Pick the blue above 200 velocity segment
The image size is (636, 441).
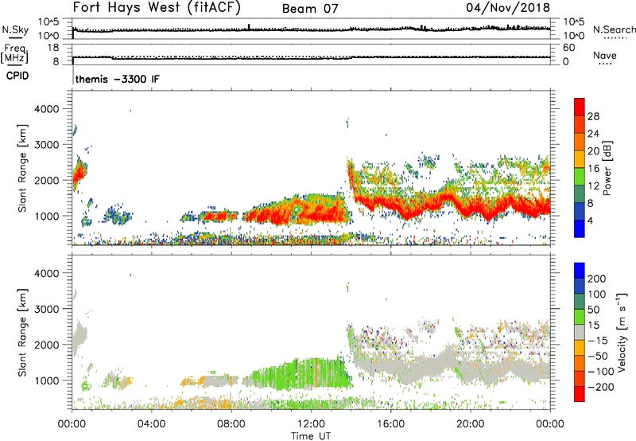tap(580, 271)
